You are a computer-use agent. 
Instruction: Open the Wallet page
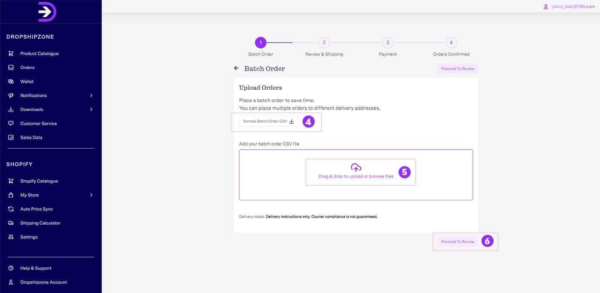pos(27,81)
